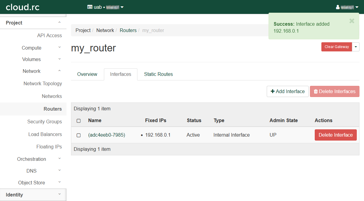Check the box for interface adc4eeb0-7985
Screen dimensions: 364x201
(79, 135)
